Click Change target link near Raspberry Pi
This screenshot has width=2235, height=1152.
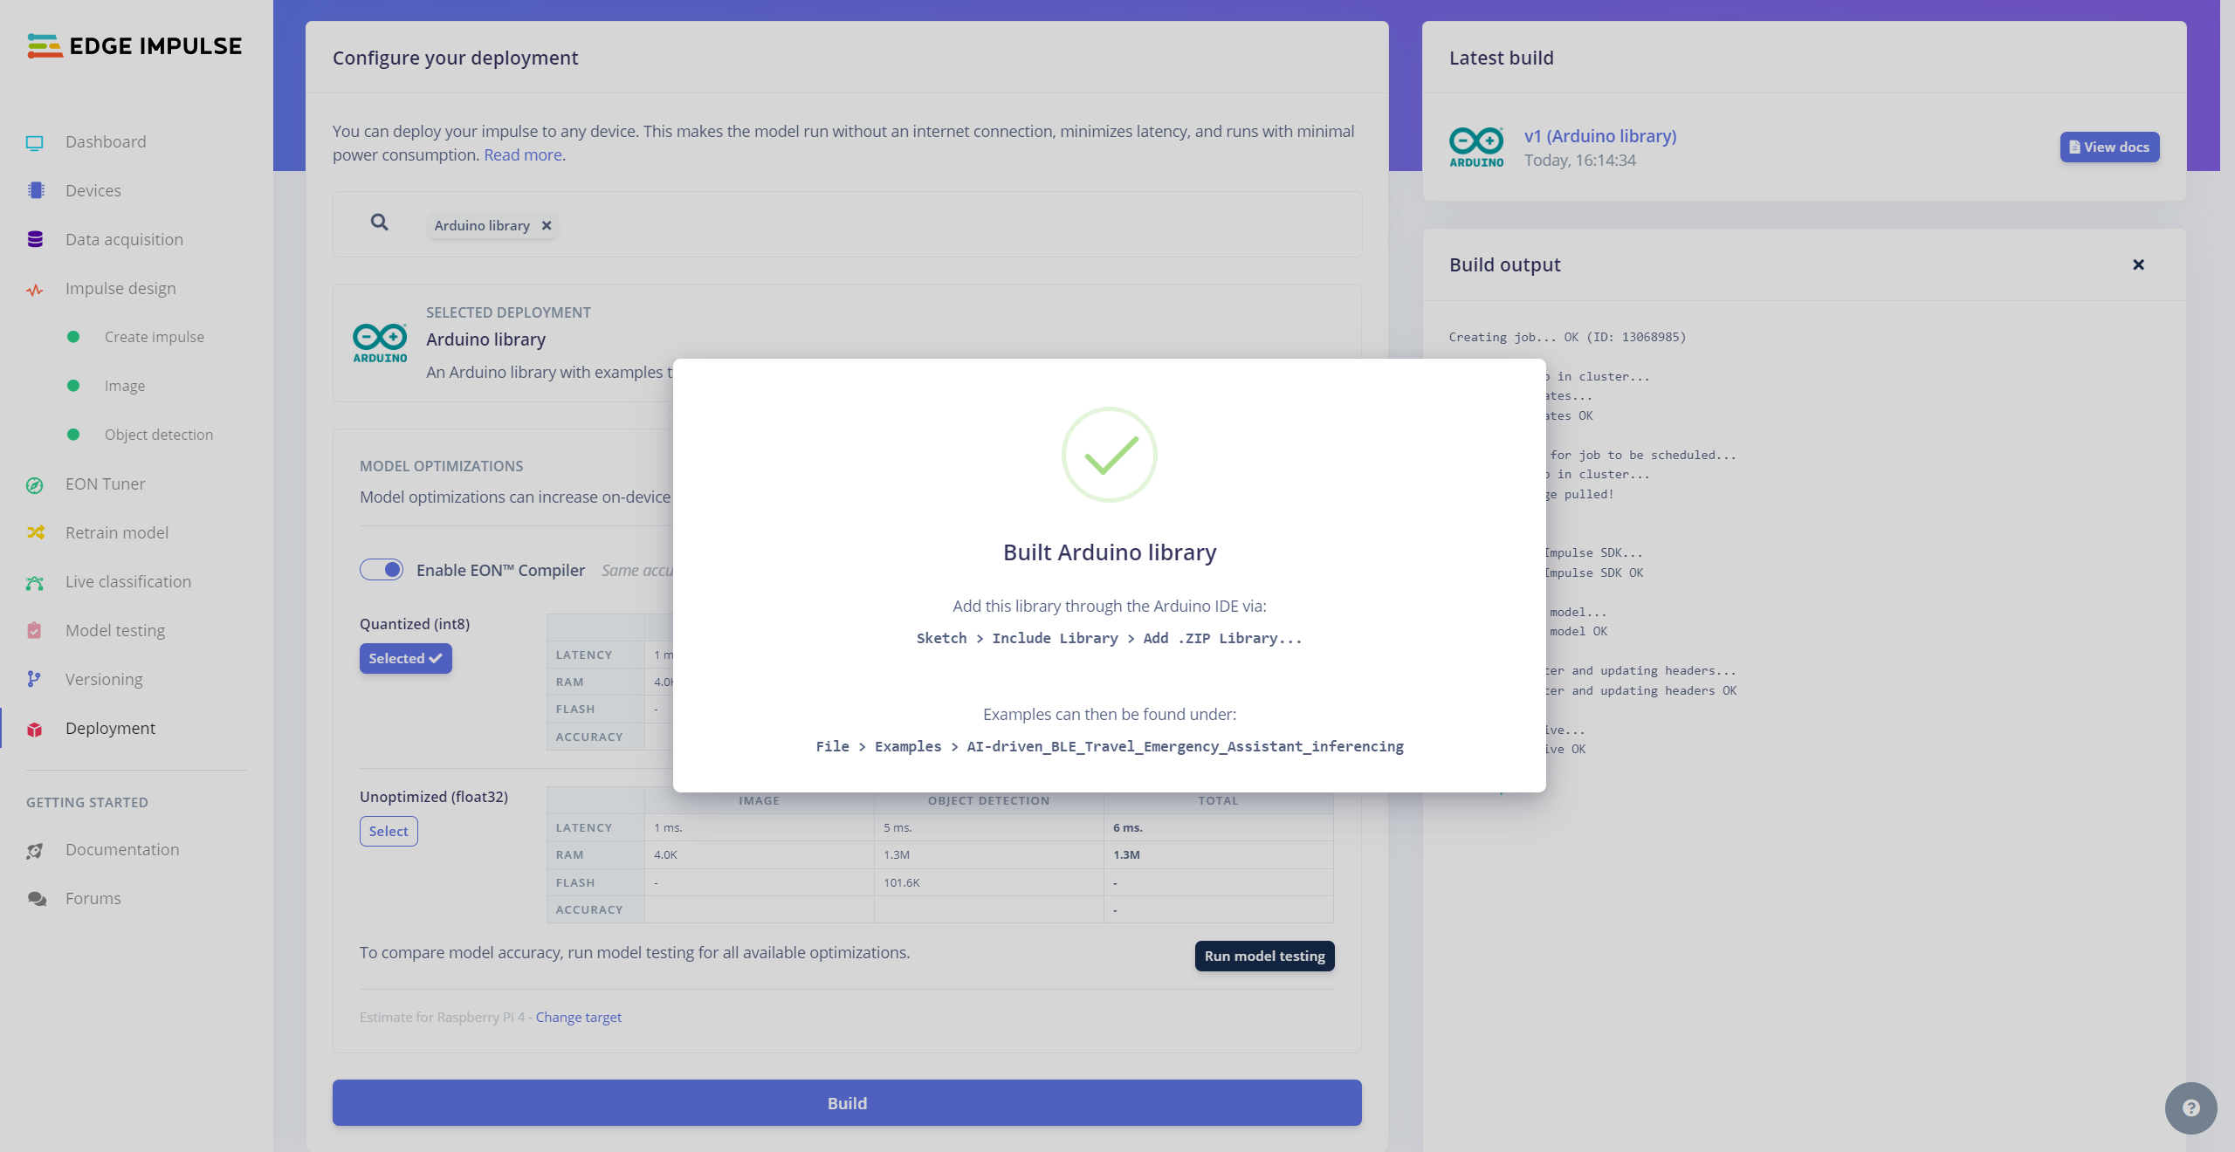pyautogui.click(x=577, y=1017)
